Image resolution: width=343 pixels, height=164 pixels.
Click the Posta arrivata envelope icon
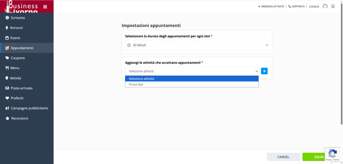coord(7,88)
